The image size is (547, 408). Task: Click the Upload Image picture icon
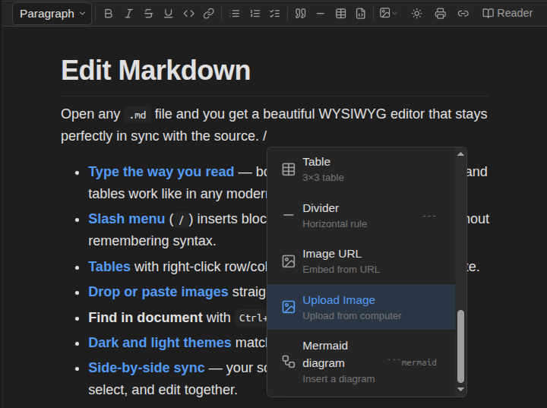coord(289,307)
